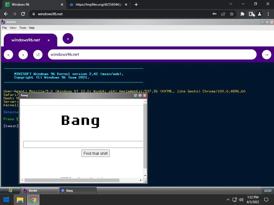Refresh the page in Border
This screenshot has width=274, height=205.
tap(38, 55)
